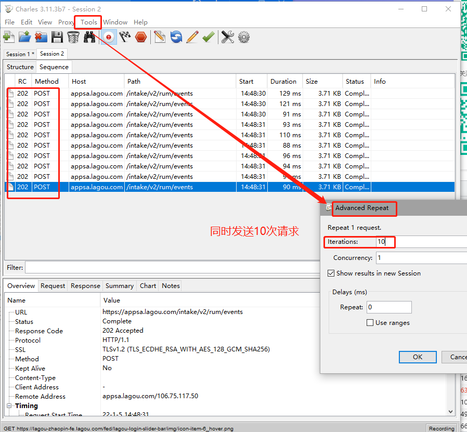Open the File menu
This screenshot has height=432, width=467.
(9, 22)
